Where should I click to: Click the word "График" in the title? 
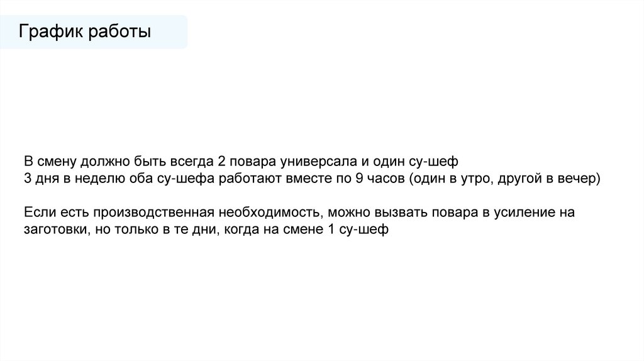point(48,31)
